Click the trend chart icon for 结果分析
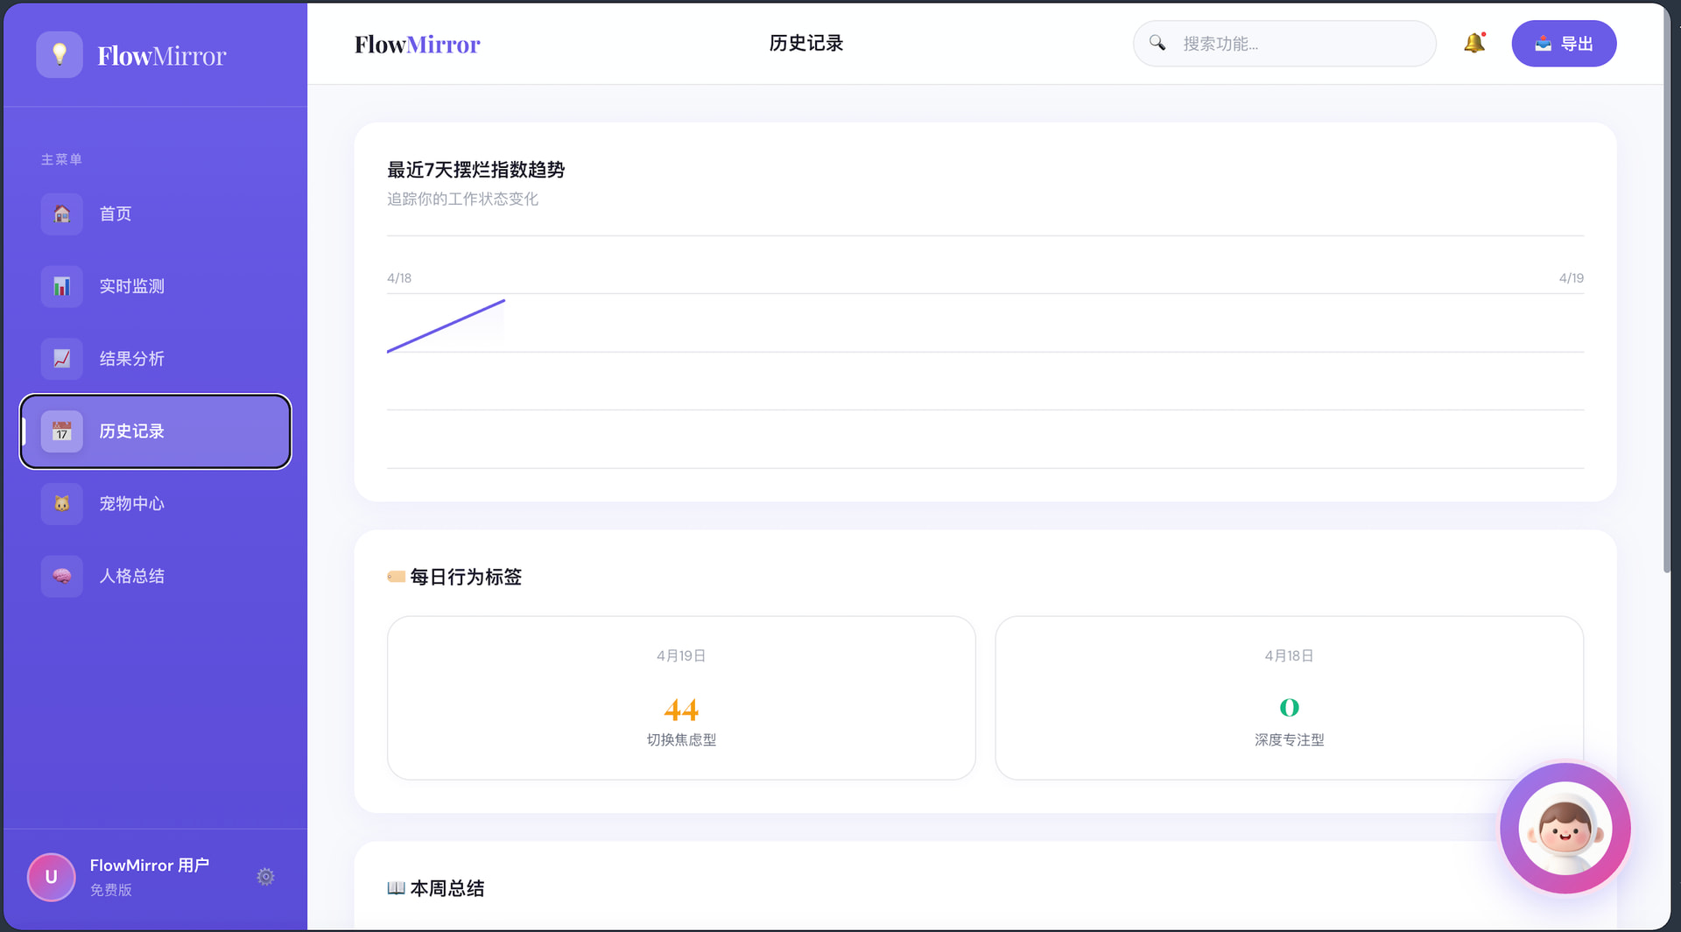The width and height of the screenshot is (1681, 932). coord(61,359)
